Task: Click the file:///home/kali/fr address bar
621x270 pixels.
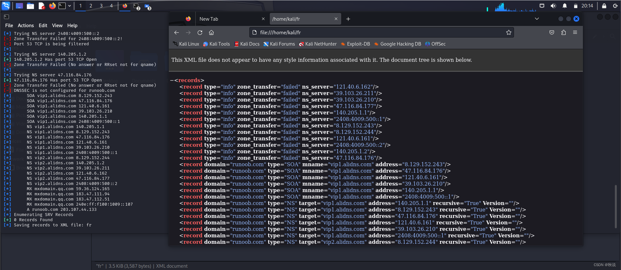Action: pos(381,32)
